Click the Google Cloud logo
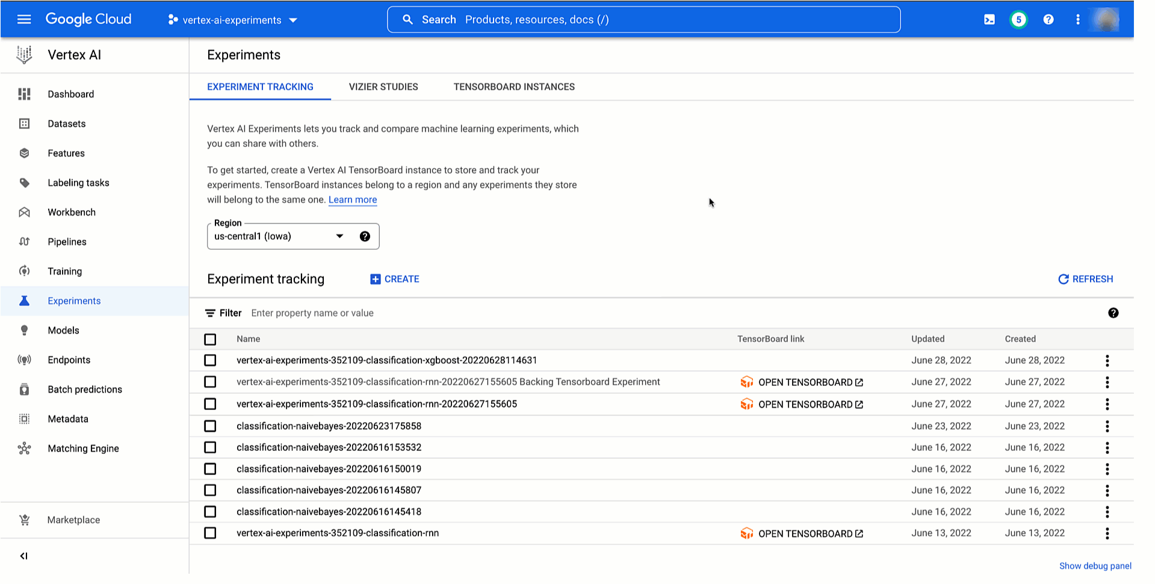Screen dimensions: 1155x584 click(x=88, y=19)
